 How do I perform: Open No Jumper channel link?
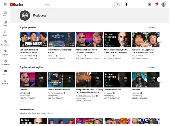(x=136, y=93)
